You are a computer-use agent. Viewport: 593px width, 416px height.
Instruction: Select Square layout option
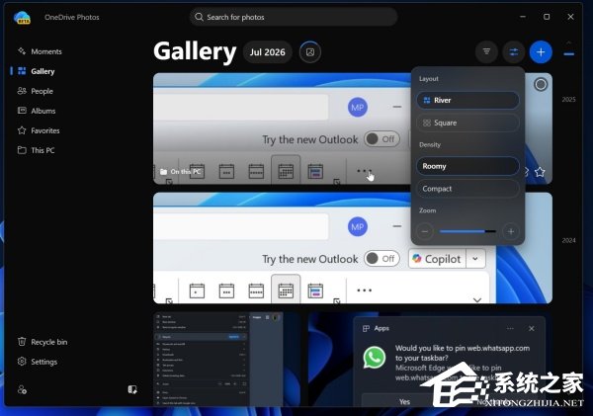pyautogui.click(x=467, y=123)
